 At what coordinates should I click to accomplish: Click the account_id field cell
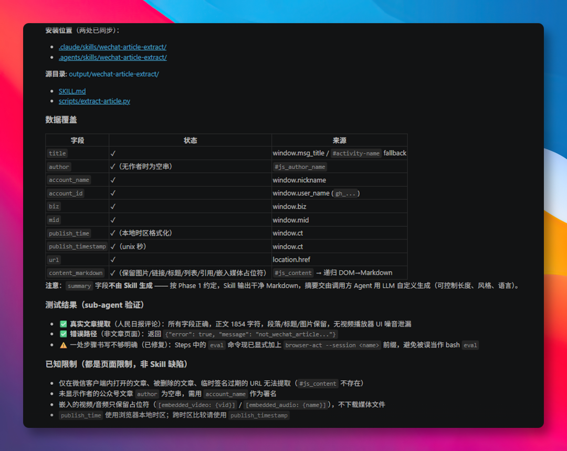(77, 193)
